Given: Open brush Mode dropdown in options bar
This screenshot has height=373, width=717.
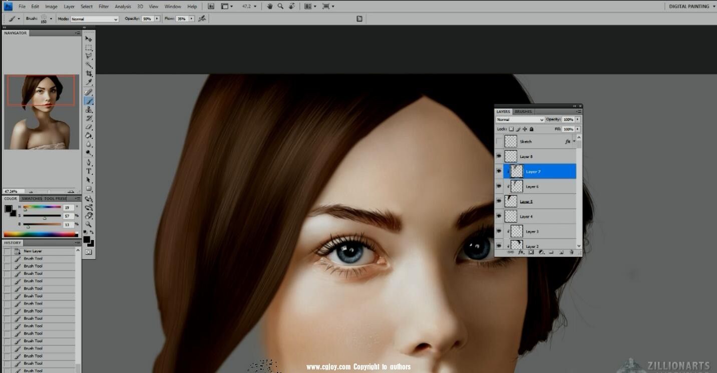Looking at the screenshot, I should (94, 19).
